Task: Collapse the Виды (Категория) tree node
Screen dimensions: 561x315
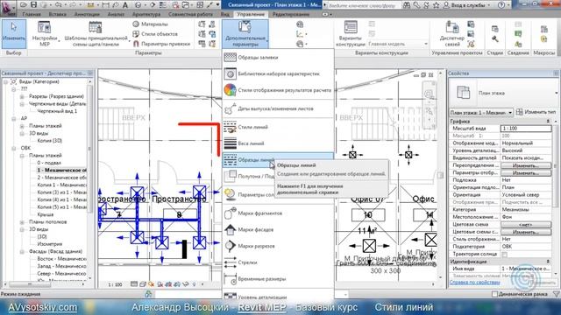Action: point(6,81)
